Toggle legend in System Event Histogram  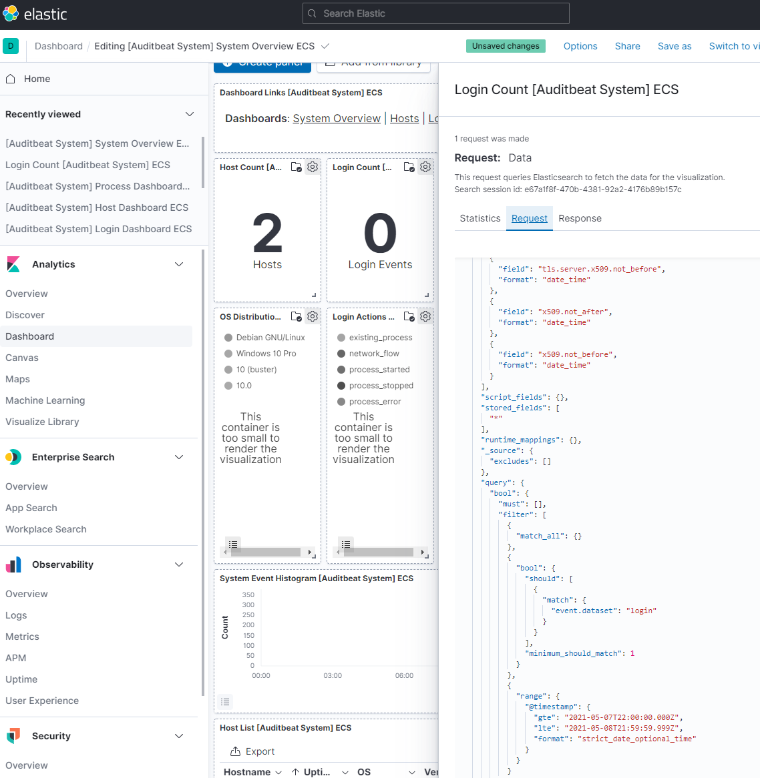tap(225, 701)
